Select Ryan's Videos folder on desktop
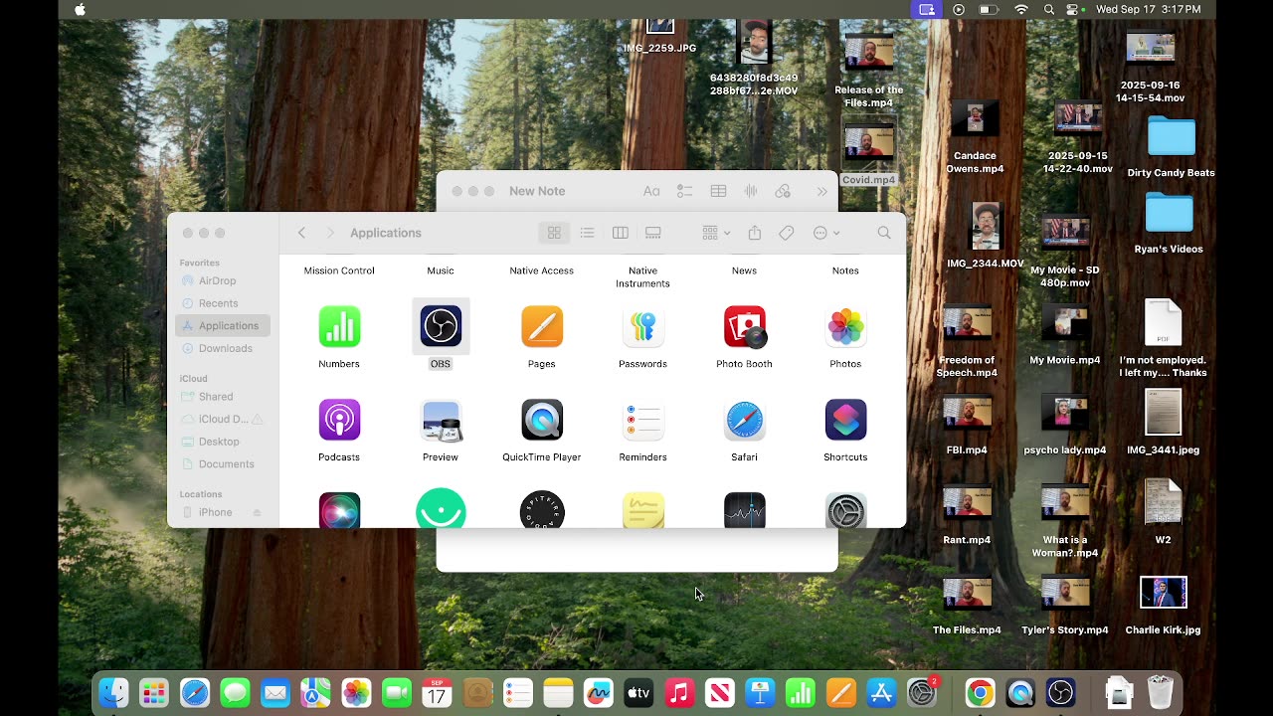Viewport: 1273px width, 716px height. (1169, 213)
